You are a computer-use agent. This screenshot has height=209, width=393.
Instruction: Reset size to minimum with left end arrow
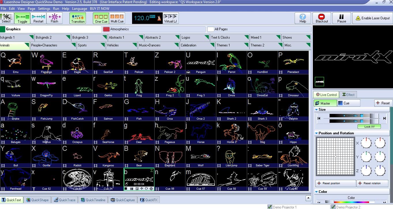click(x=319, y=118)
